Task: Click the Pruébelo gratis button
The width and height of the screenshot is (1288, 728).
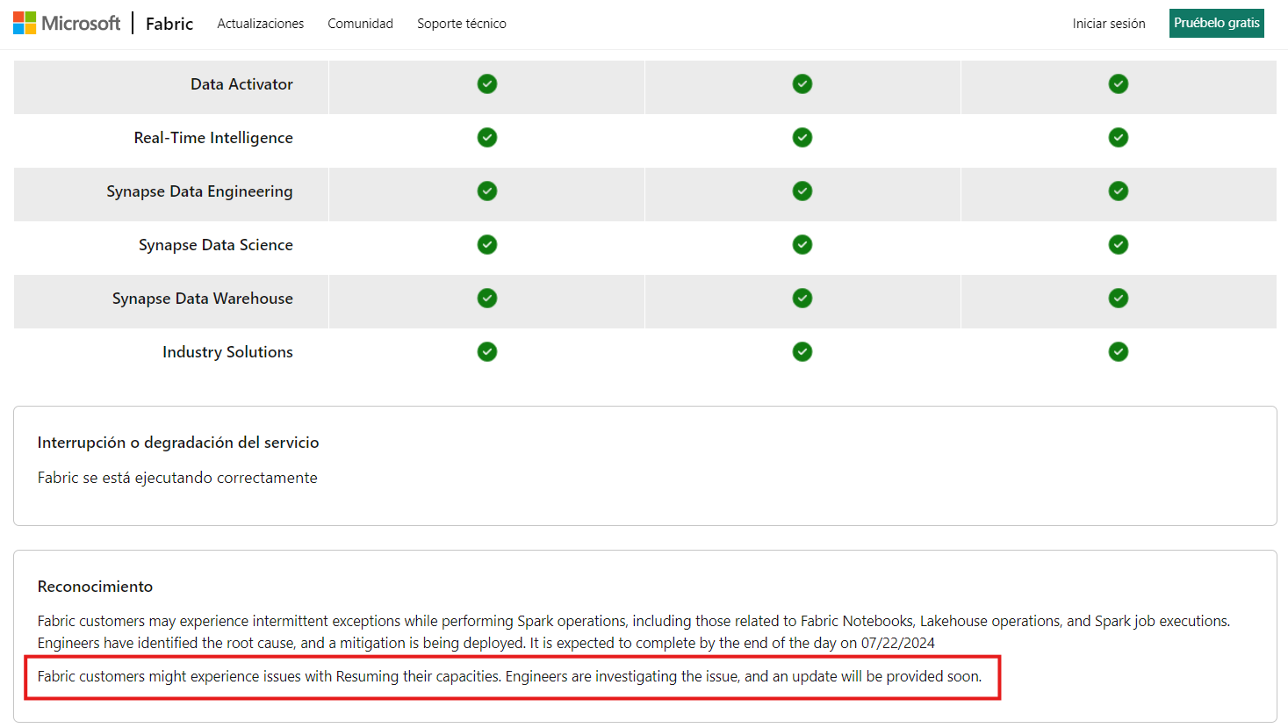Action: (x=1217, y=23)
